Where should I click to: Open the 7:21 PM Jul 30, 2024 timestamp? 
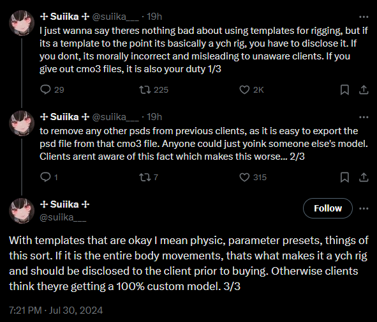pyautogui.click(x=55, y=310)
